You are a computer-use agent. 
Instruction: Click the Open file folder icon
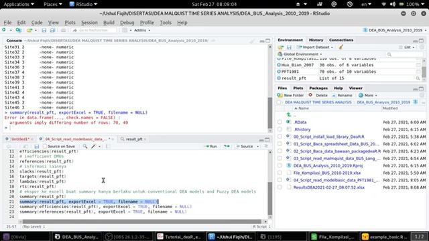point(29,30)
